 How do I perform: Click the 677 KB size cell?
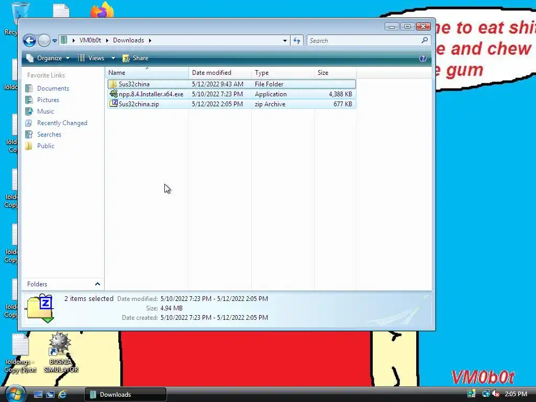(343, 104)
